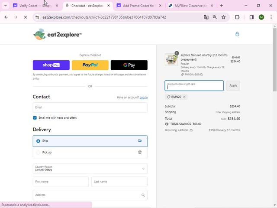Focus the Last name field

[119, 182]
